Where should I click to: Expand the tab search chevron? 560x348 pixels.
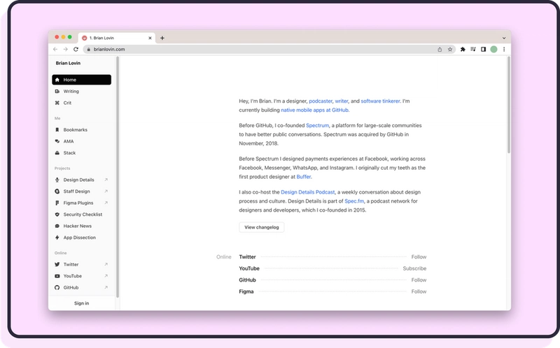click(504, 38)
